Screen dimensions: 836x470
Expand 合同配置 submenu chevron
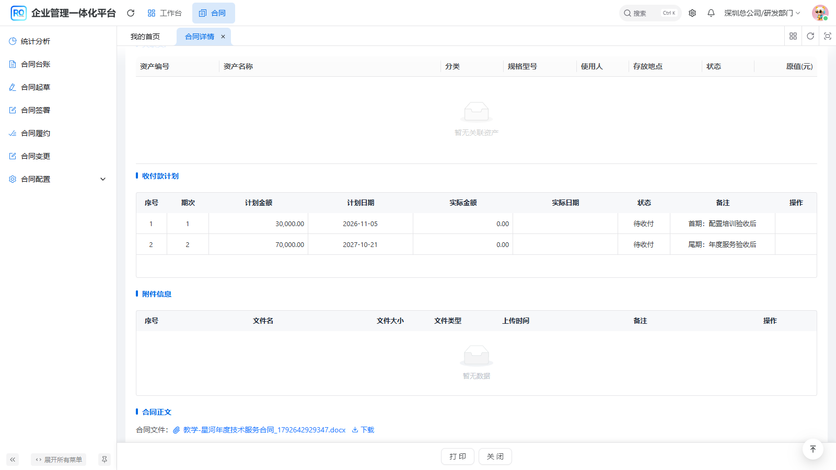point(103,179)
